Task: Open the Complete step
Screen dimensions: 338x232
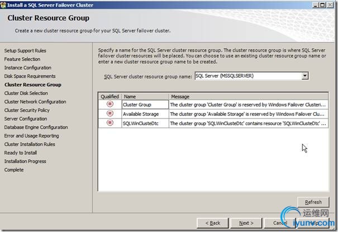Action: point(14,170)
